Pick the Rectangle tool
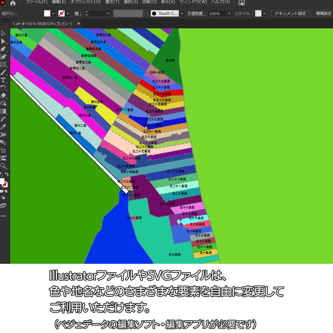 (x=3, y=65)
